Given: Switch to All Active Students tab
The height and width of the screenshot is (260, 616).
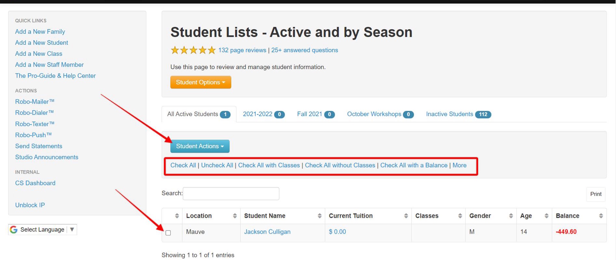Looking at the screenshot, I should tap(199, 114).
